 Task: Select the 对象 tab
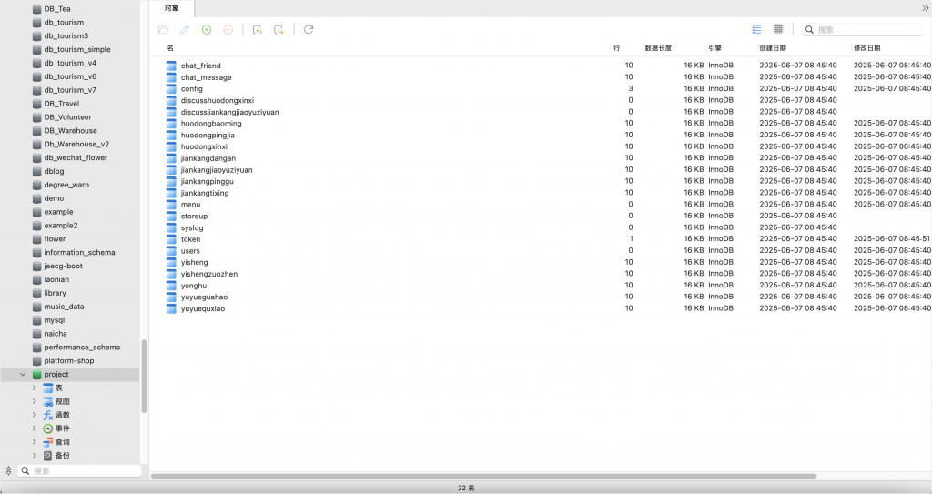tap(171, 7)
